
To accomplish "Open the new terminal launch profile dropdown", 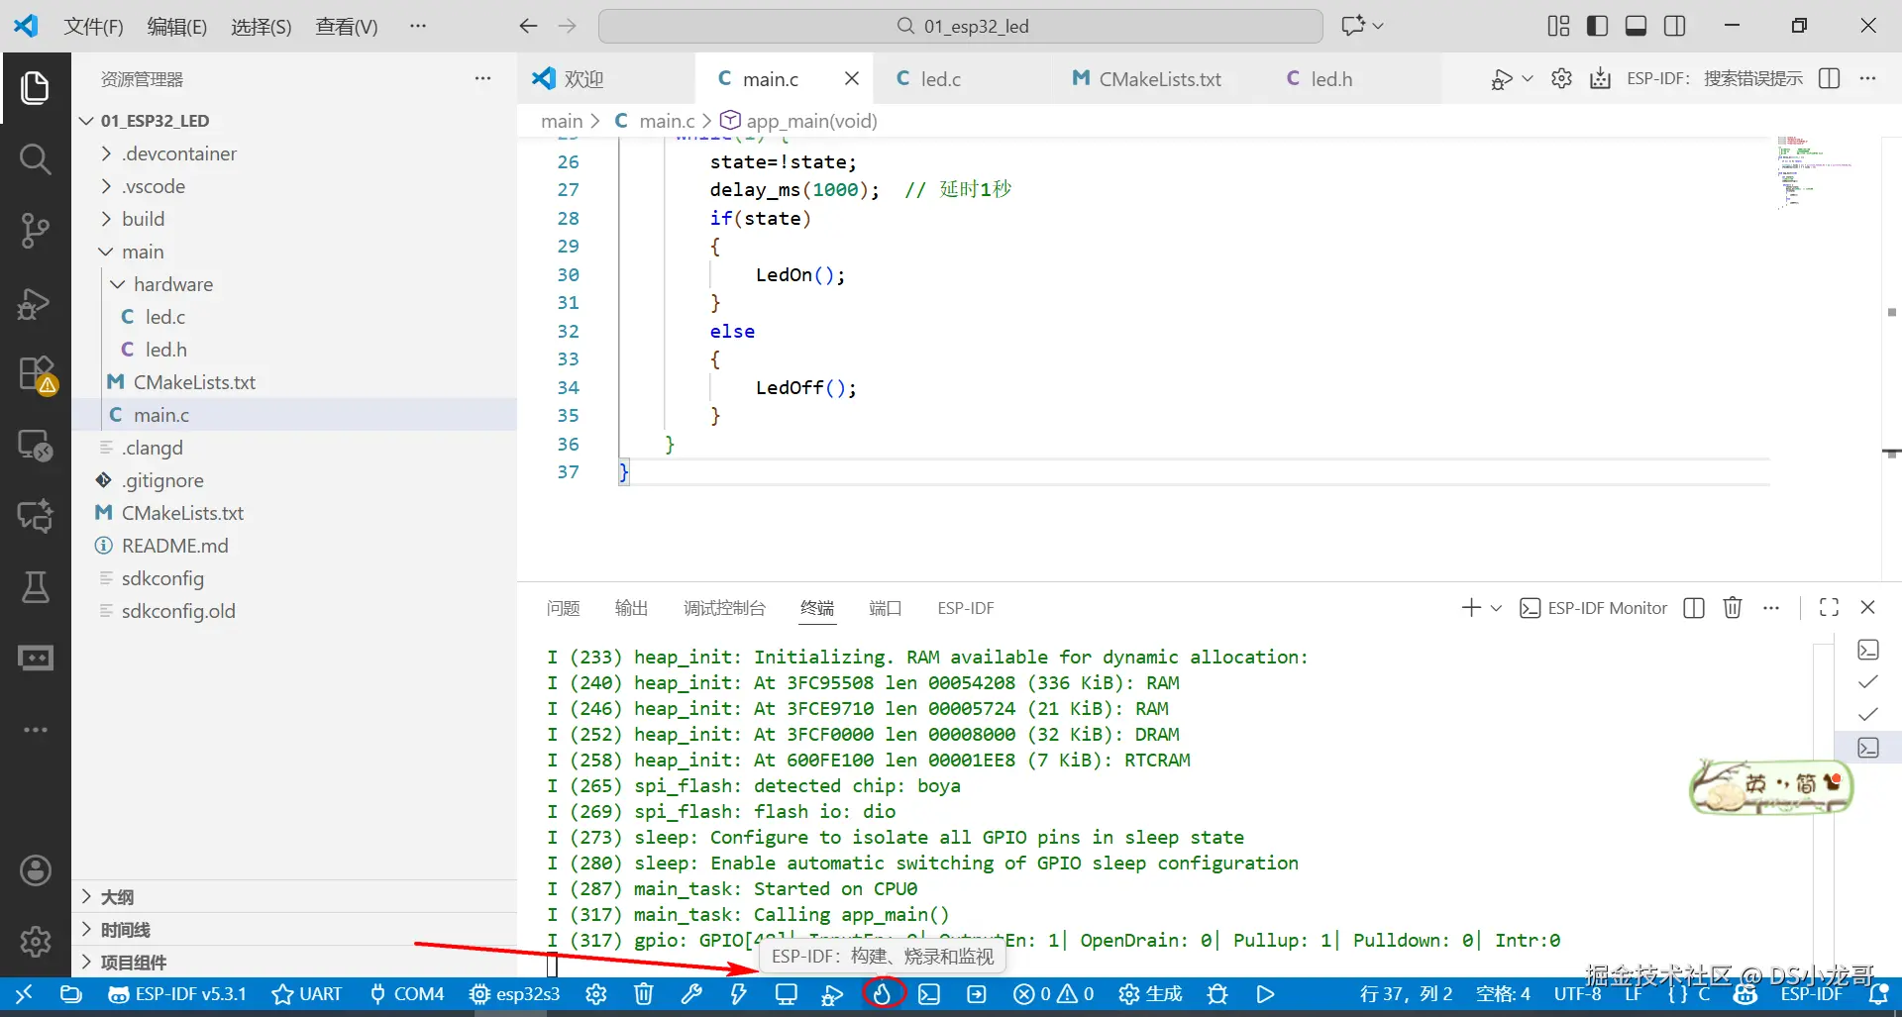I will (x=1496, y=608).
